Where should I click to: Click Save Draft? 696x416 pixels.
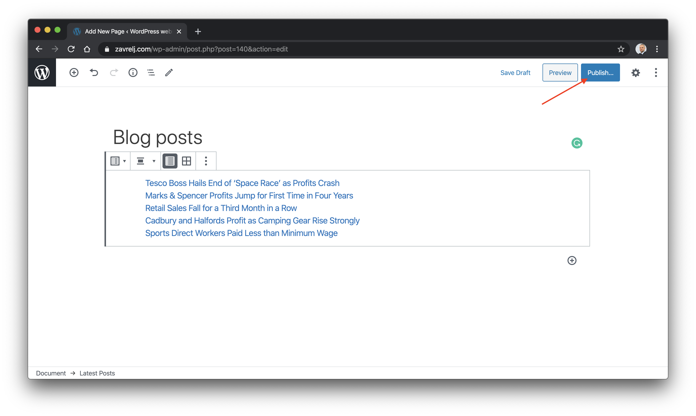coord(515,72)
